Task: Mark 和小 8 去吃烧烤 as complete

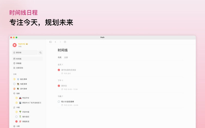Action: pos(59,102)
